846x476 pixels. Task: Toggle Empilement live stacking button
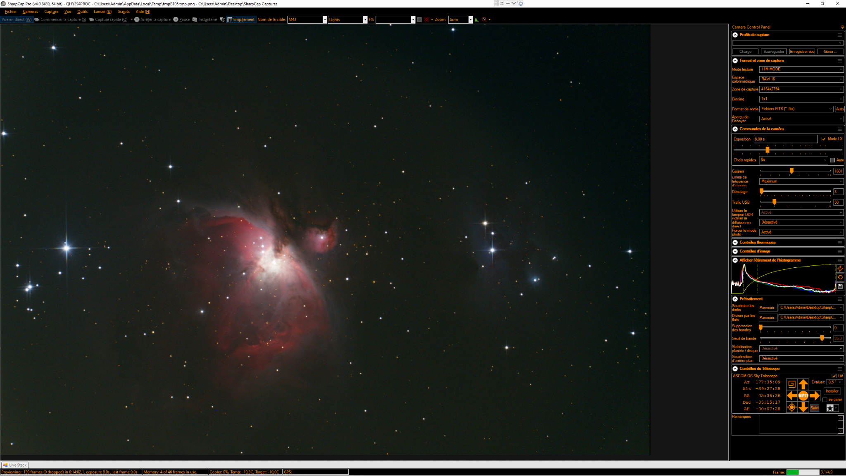click(x=241, y=19)
